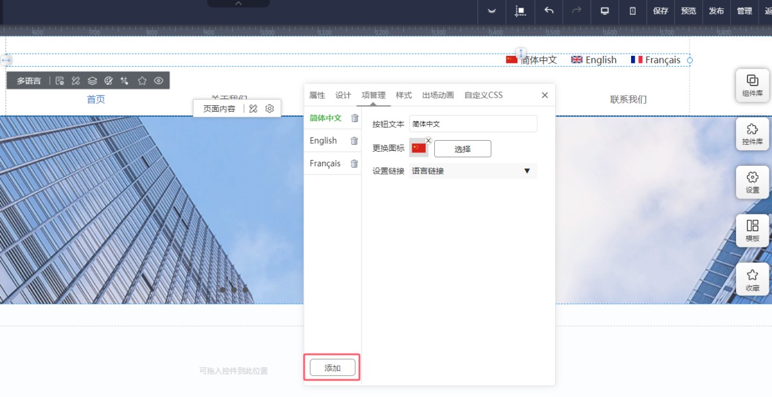Select the 项管理 tab
Screen dimensions: 772x397
coord(374,95)
